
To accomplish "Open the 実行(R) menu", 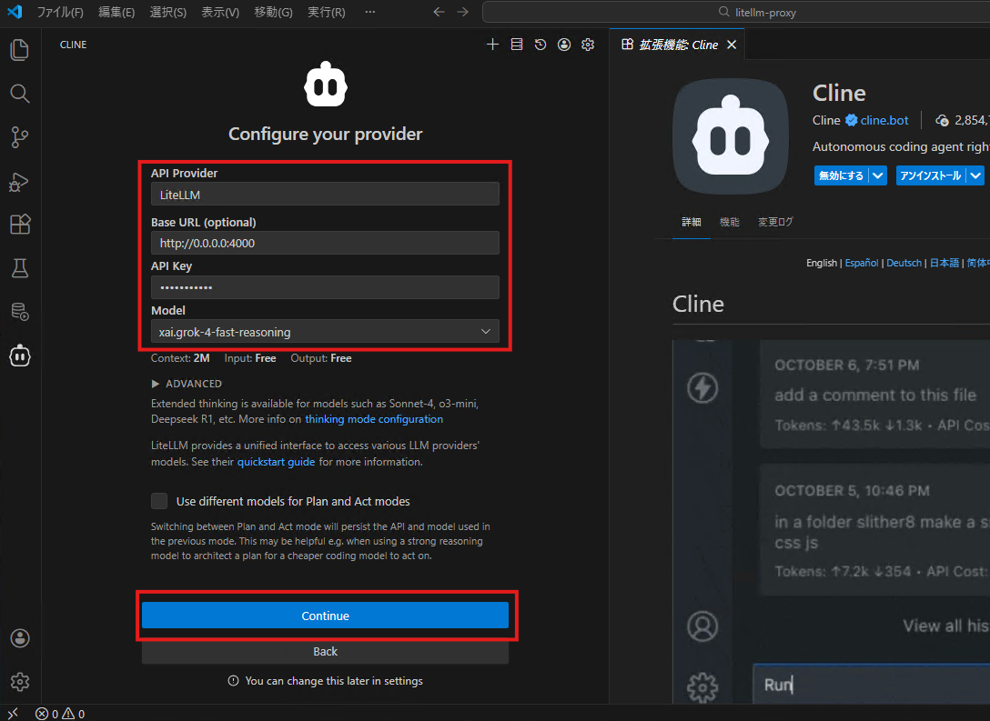I will click(x=327, y=12).
